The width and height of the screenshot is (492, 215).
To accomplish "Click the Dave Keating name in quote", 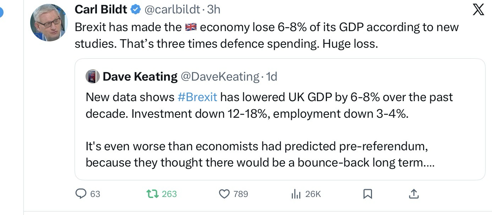I will [x=140, y=76].
